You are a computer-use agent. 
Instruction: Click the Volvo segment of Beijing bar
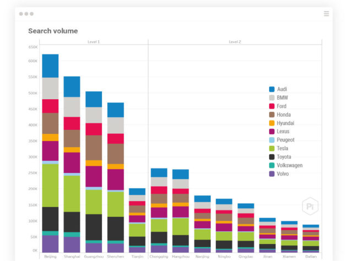click(50, 244)
